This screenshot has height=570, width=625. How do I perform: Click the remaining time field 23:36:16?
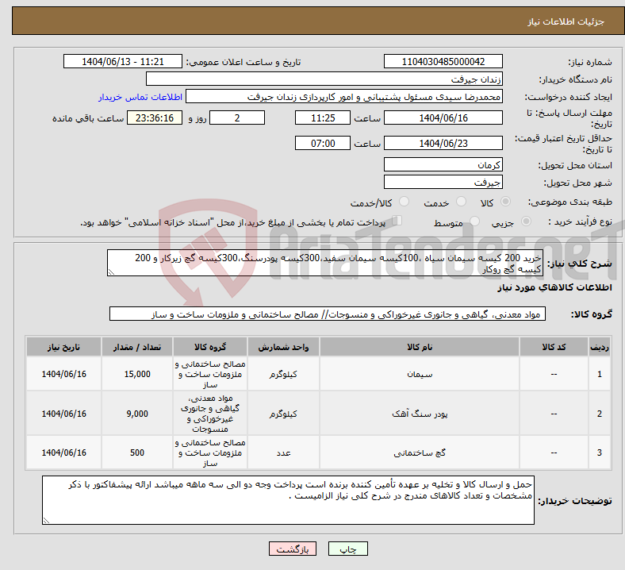(x=155, y=117)
